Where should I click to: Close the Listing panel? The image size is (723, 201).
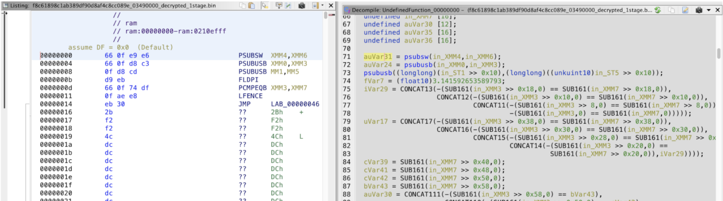tap(331, 5)
